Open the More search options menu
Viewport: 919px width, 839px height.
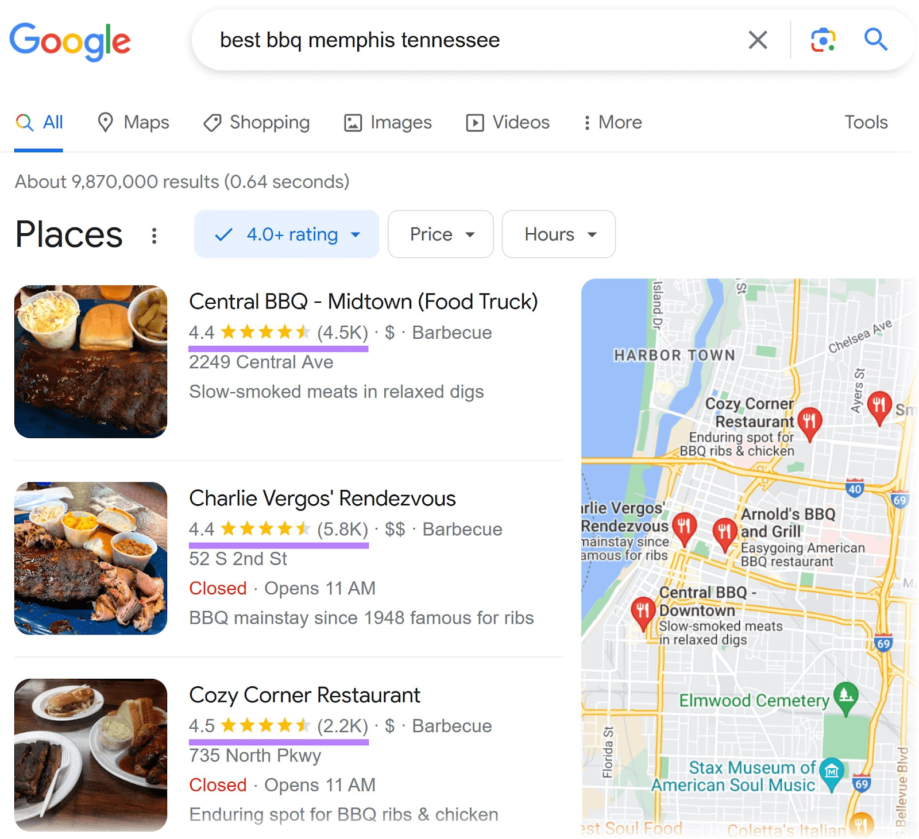613,122
